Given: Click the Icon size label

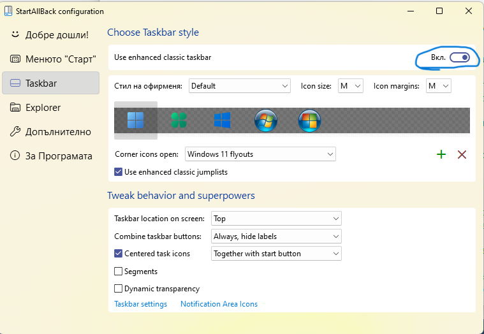Looking at the screenshot, I should (x=316, y=86).
